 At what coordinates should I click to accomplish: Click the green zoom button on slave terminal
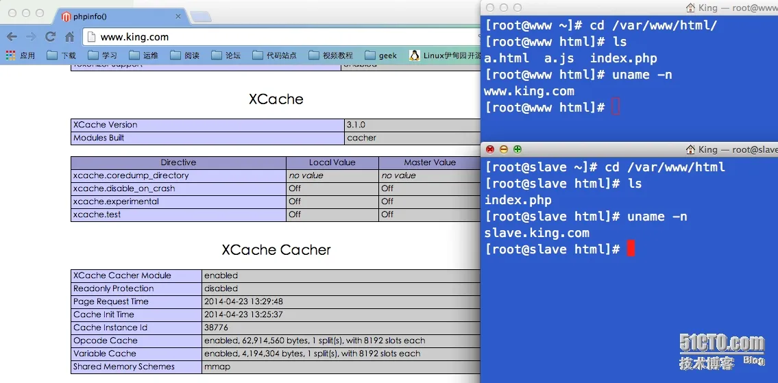point(518,149)
